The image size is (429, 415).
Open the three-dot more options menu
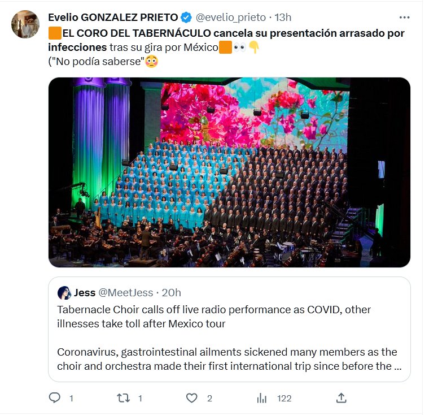pos(404,18)
